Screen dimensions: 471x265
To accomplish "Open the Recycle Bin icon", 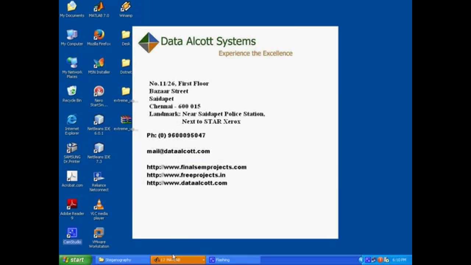I will (72, 92).
